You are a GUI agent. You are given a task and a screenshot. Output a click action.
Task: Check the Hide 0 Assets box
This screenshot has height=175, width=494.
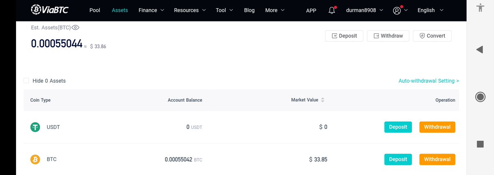click(x=26, y=81)
